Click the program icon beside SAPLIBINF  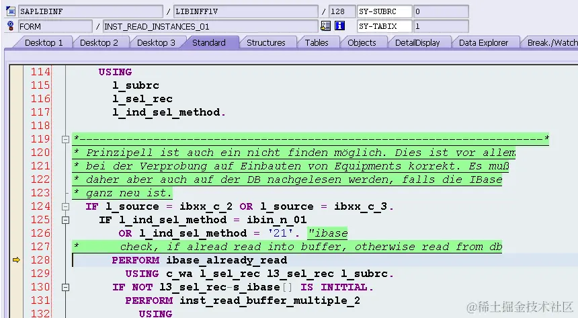tap(11, 11)
